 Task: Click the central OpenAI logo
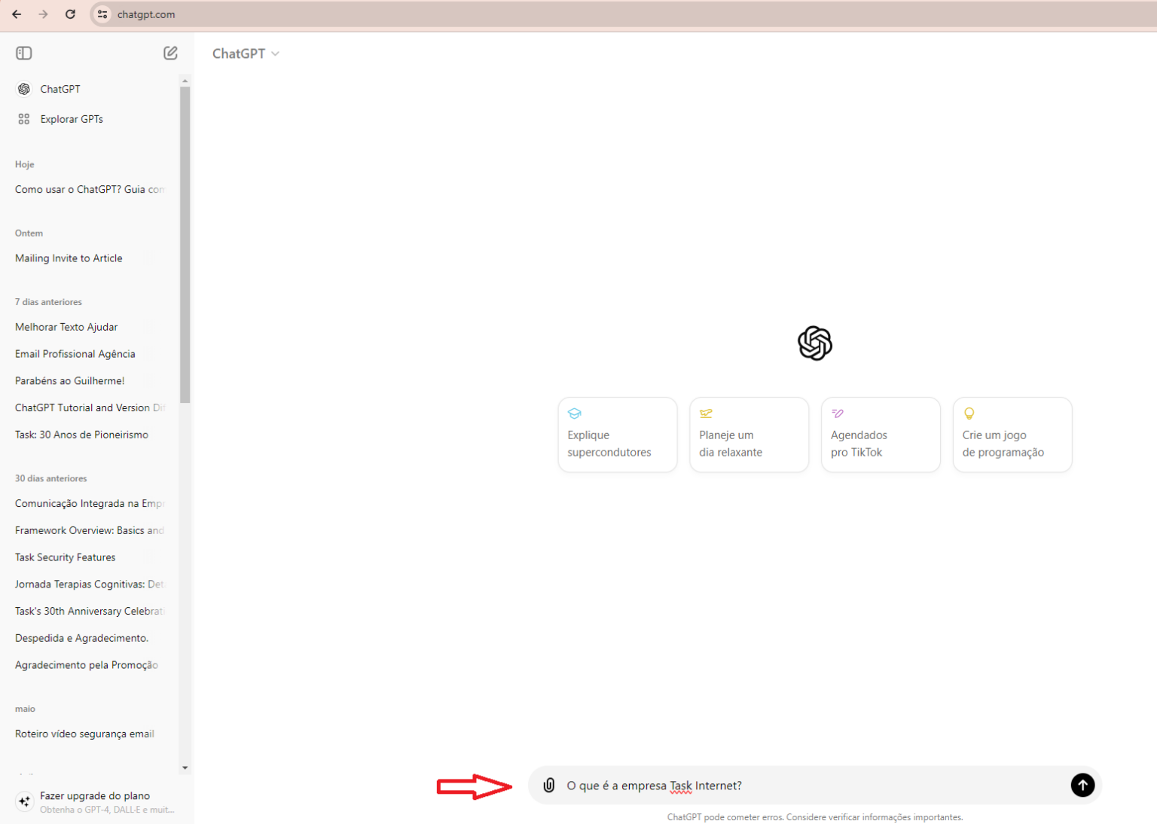tap(814, 343)
